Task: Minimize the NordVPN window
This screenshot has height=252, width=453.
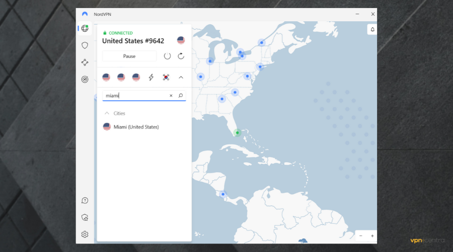Action: click(357, 14)
